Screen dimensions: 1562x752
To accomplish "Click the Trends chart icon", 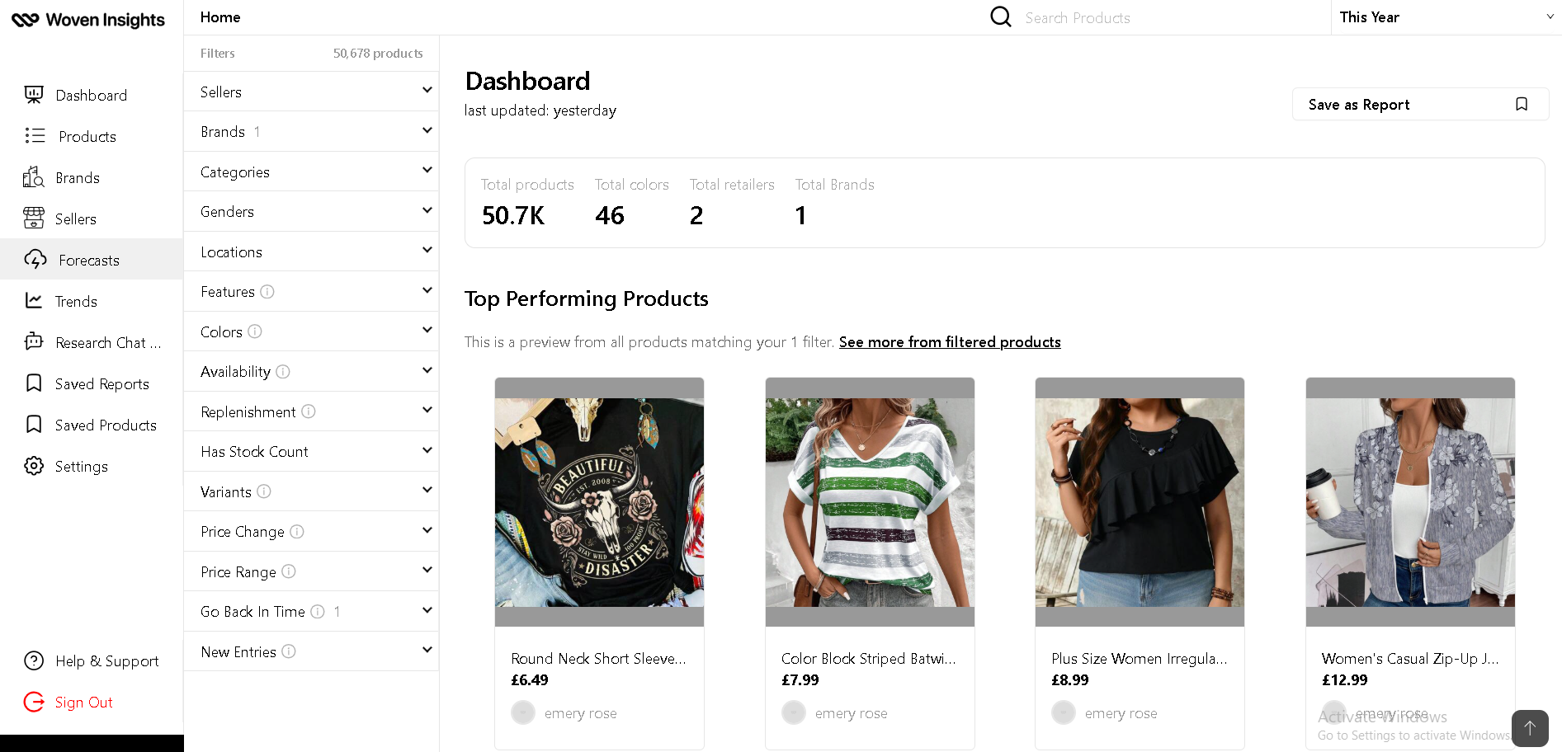I will [34, 301].
